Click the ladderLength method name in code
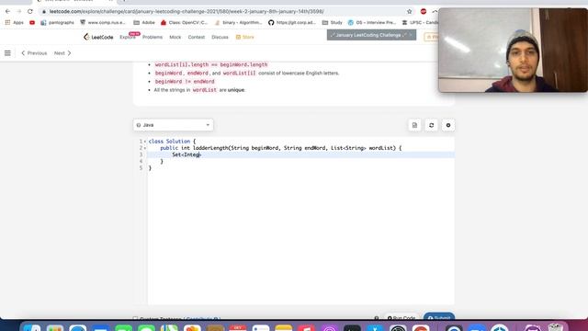 point(210,148)
